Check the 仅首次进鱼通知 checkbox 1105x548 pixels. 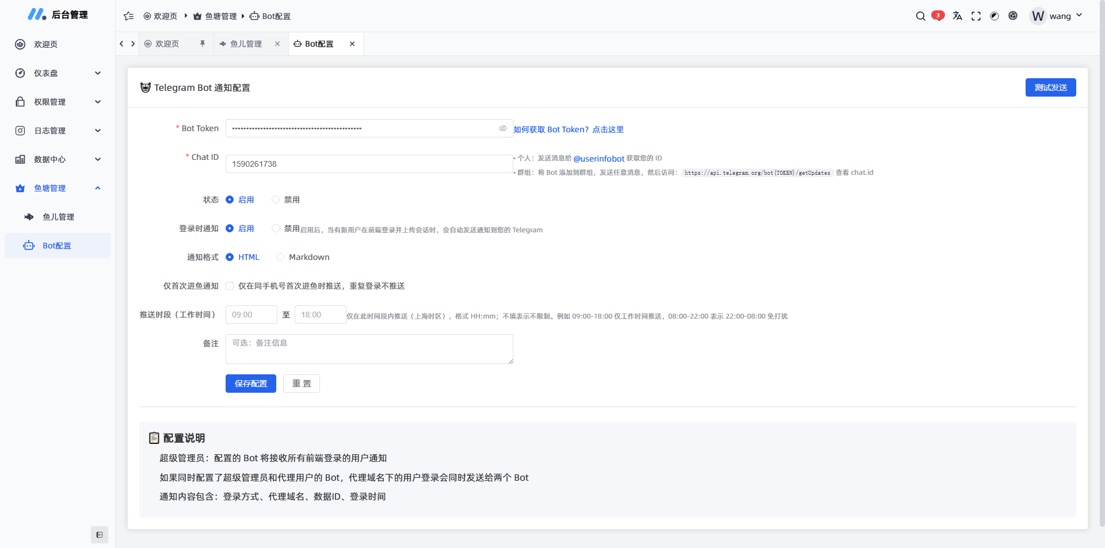(x=230, y=286)
